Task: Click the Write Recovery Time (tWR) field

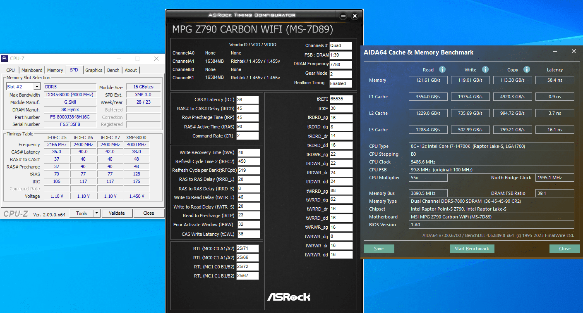Action: pos(249,152)
